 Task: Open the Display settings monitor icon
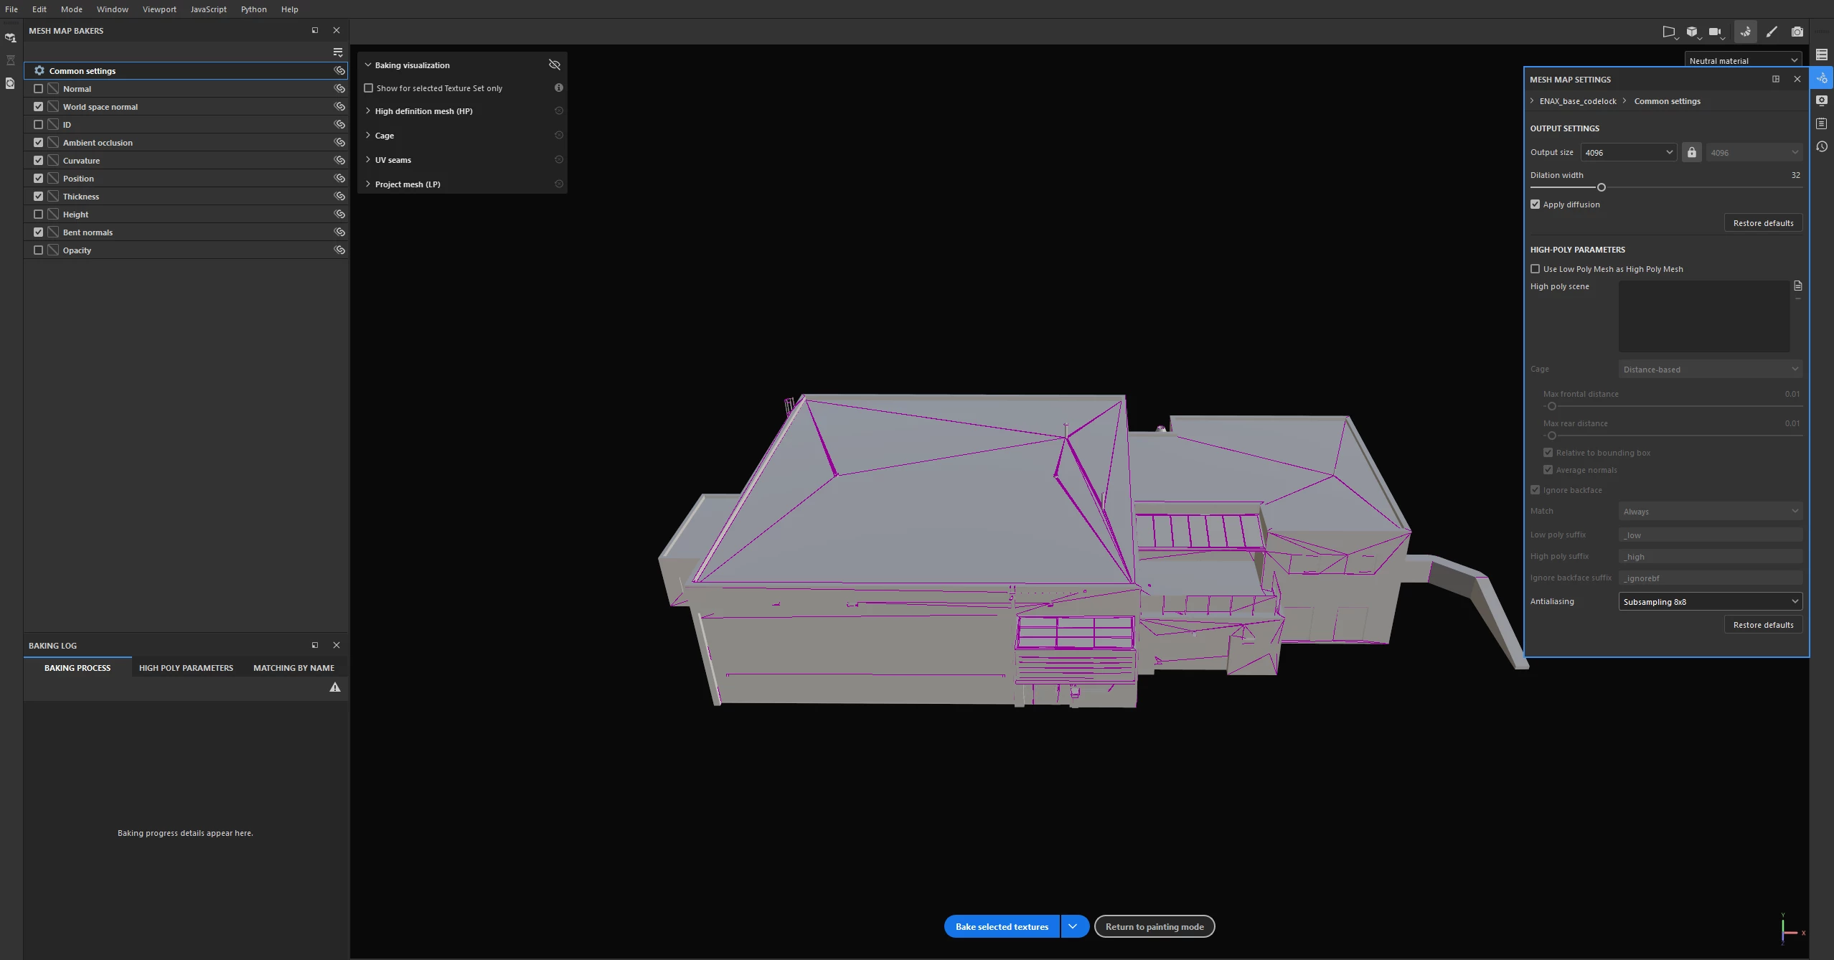coord(1822,100)
